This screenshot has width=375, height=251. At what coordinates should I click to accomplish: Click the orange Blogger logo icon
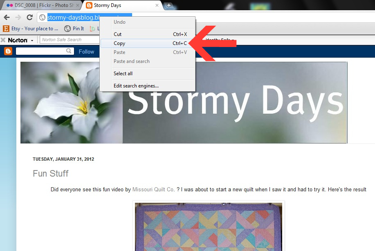(x=8, y=51)
